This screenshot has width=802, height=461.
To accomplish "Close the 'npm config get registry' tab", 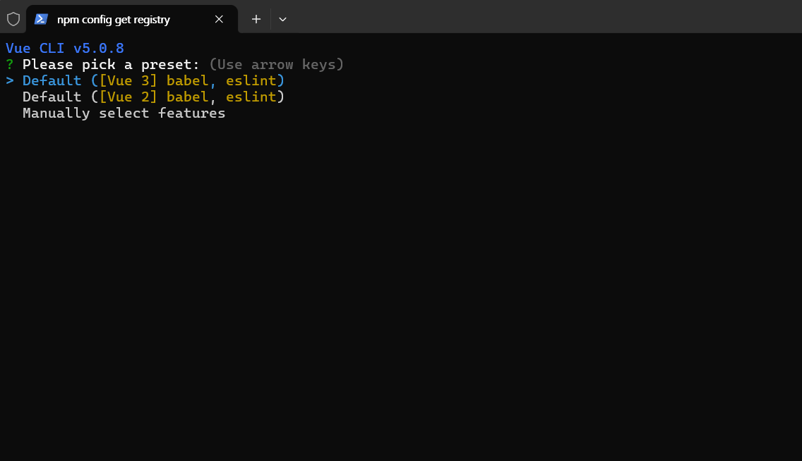I will pyautogui.click(x=219, y=20).
